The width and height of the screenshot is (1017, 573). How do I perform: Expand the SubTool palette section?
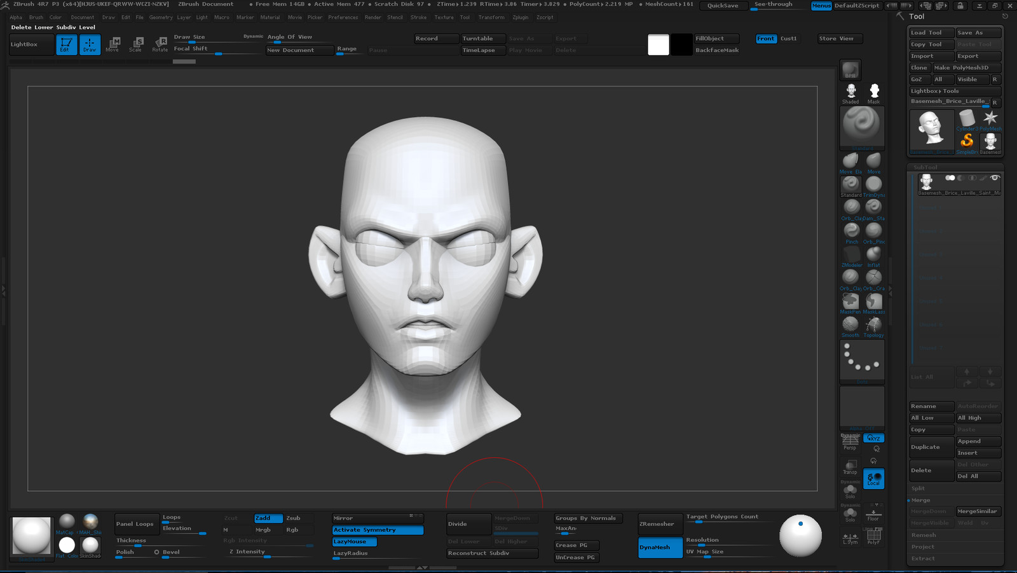click(925, 167)
